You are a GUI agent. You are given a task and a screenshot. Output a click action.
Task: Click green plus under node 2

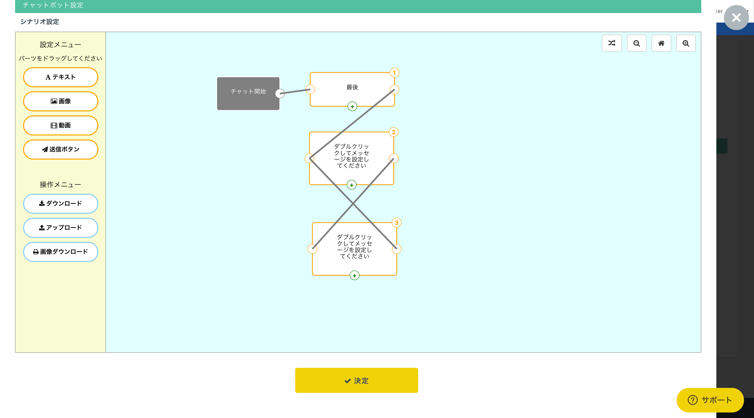[351, 185]
